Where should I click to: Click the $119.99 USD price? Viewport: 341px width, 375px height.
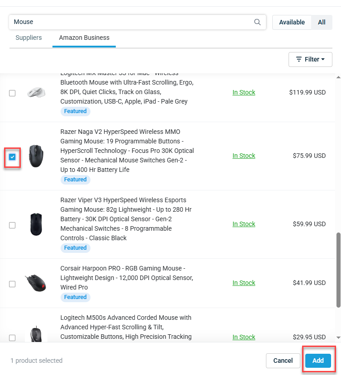(x=307, y=92)
